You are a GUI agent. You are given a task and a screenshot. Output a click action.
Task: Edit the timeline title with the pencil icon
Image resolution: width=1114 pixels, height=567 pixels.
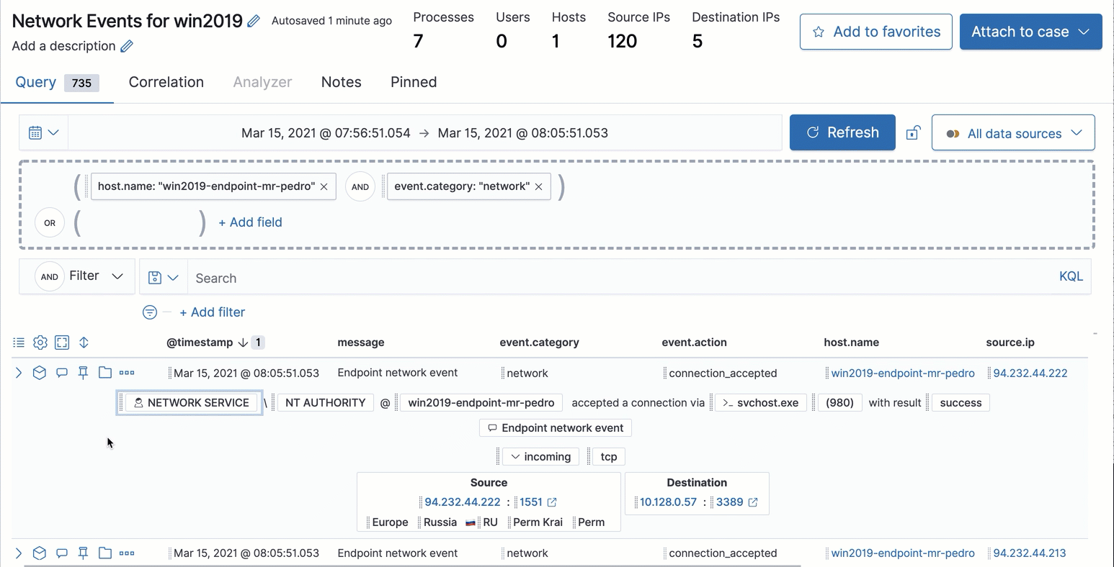(x=253, y=20)
